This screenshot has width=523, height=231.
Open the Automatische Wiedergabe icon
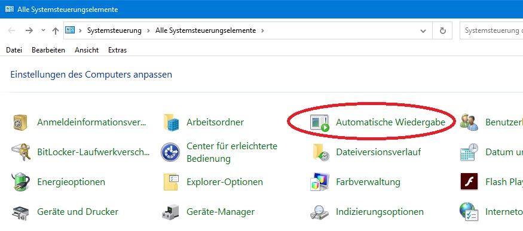319,122
